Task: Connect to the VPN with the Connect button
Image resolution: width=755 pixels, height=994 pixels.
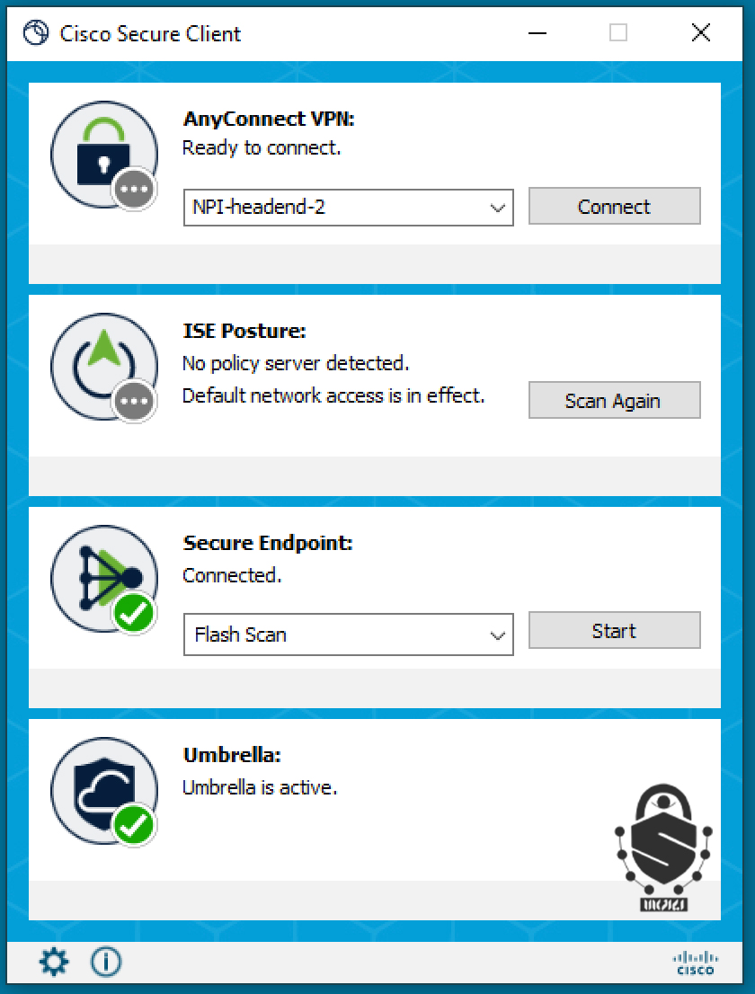Action: [614, 206]
